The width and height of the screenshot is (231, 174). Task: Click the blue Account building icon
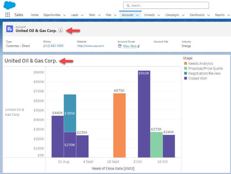click(x=9, y=29)
